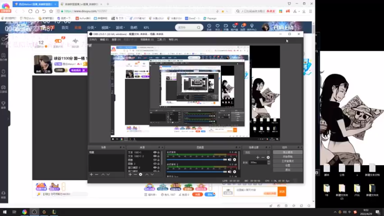384x216 pixels.
Task: Show hidden system tray icons chevron
Action: pyautogui.click(x=335, y=212)
